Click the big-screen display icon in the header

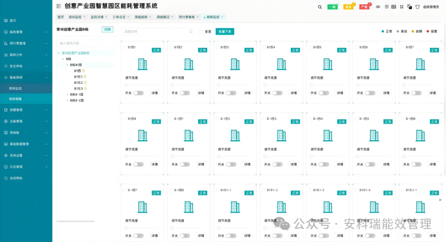394,7
